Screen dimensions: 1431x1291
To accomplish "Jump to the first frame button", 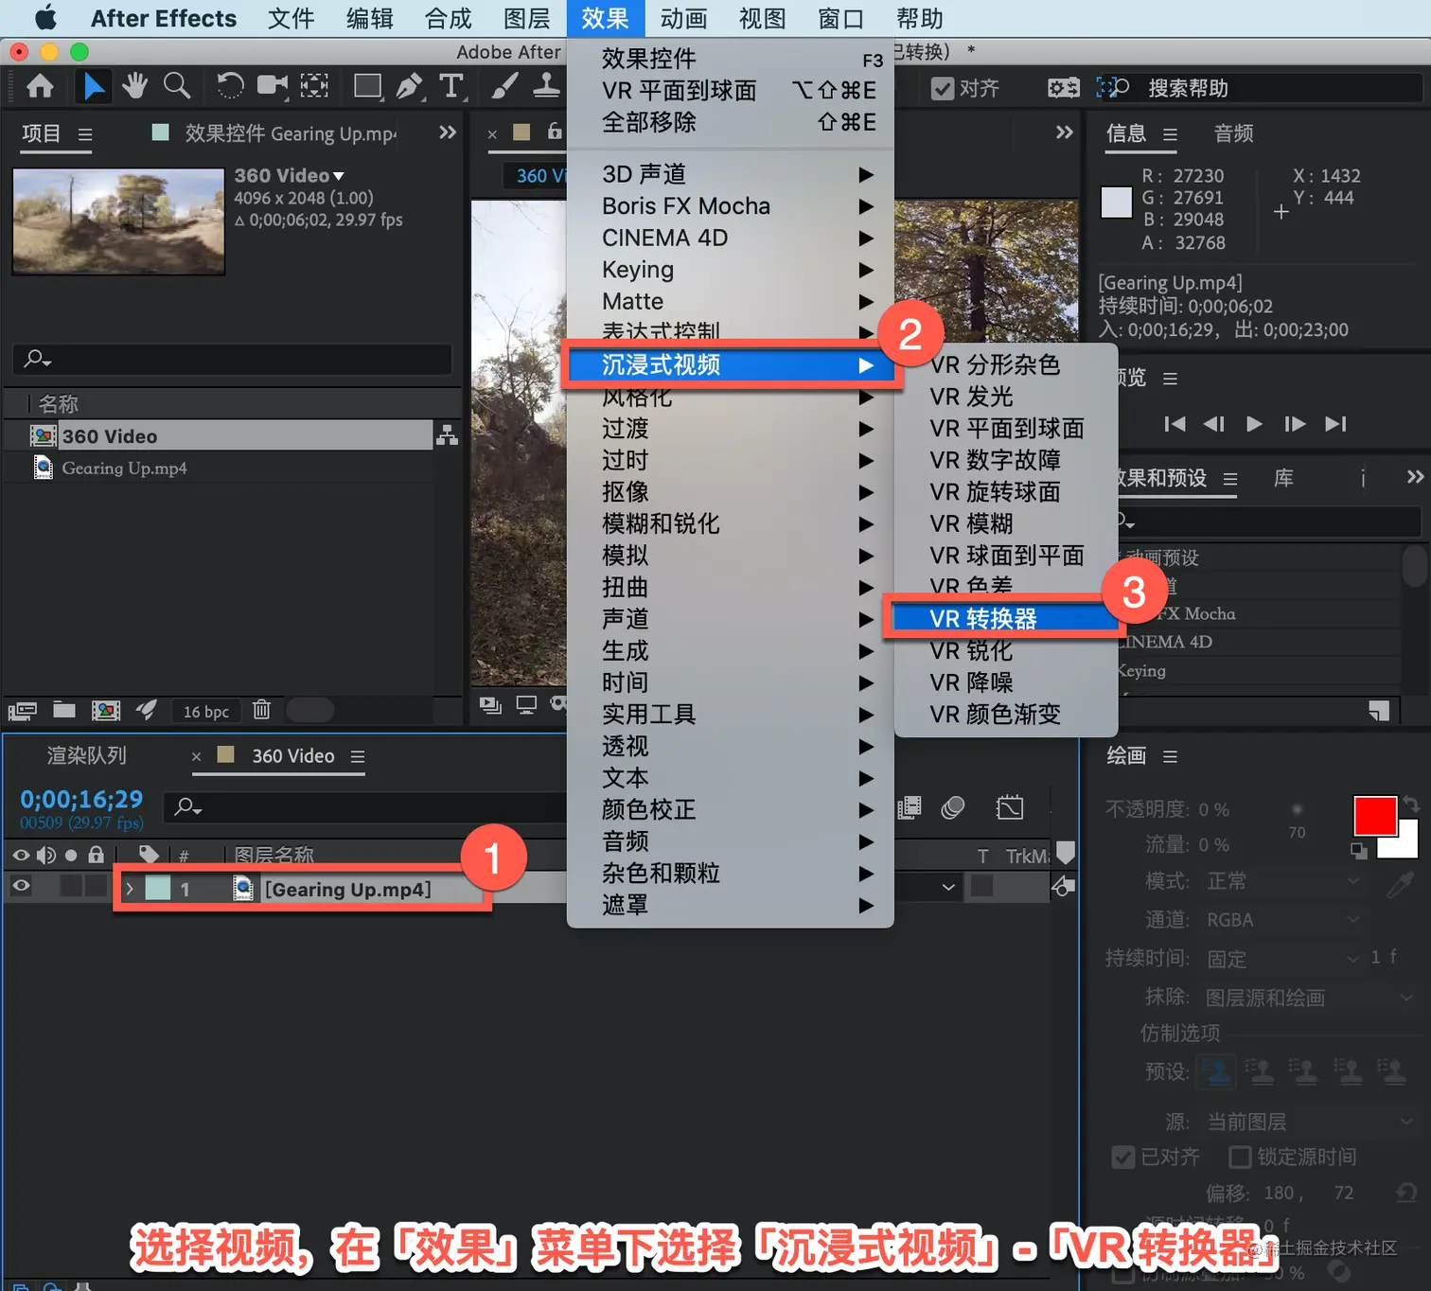I will (x=1175, y=424).
